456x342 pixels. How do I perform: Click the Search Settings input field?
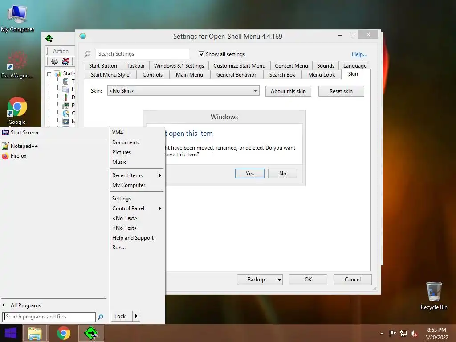142,54
